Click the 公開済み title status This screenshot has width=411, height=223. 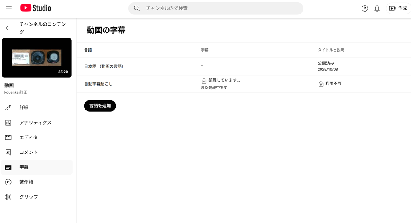point(326,63)
